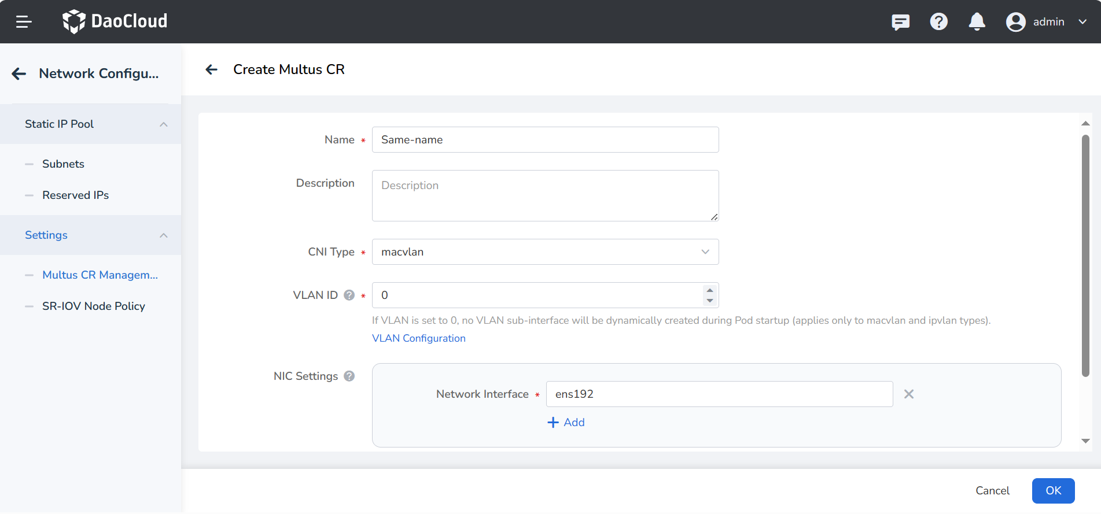Open the CNI Type macvlan dropdown

(544, 252)
